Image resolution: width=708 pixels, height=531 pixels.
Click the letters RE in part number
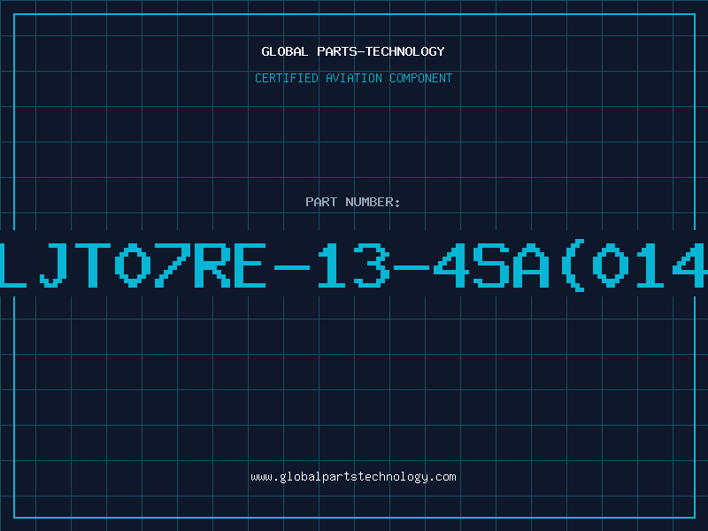click(x=230, y=265)
